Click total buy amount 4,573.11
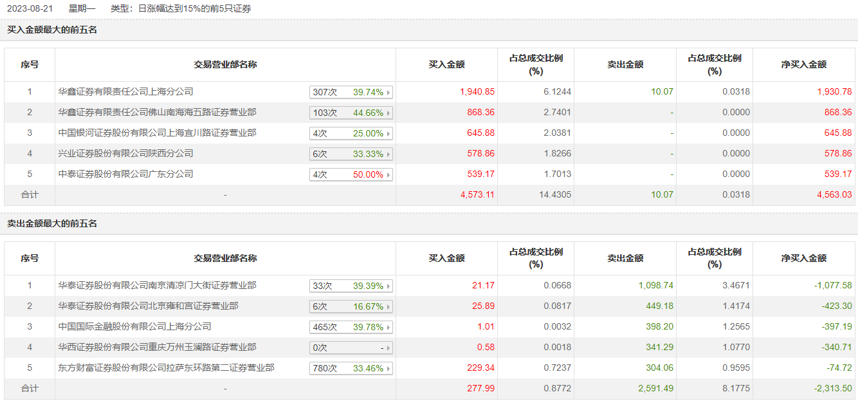Viewport: 858px width, 401px height. tap(477, 195)
